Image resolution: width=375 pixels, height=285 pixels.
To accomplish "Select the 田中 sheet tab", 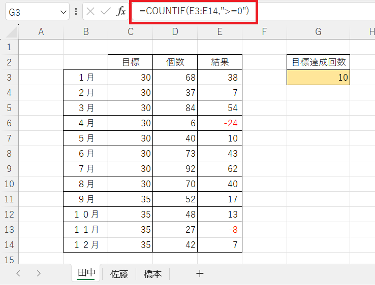I will [x=86, y=273].
